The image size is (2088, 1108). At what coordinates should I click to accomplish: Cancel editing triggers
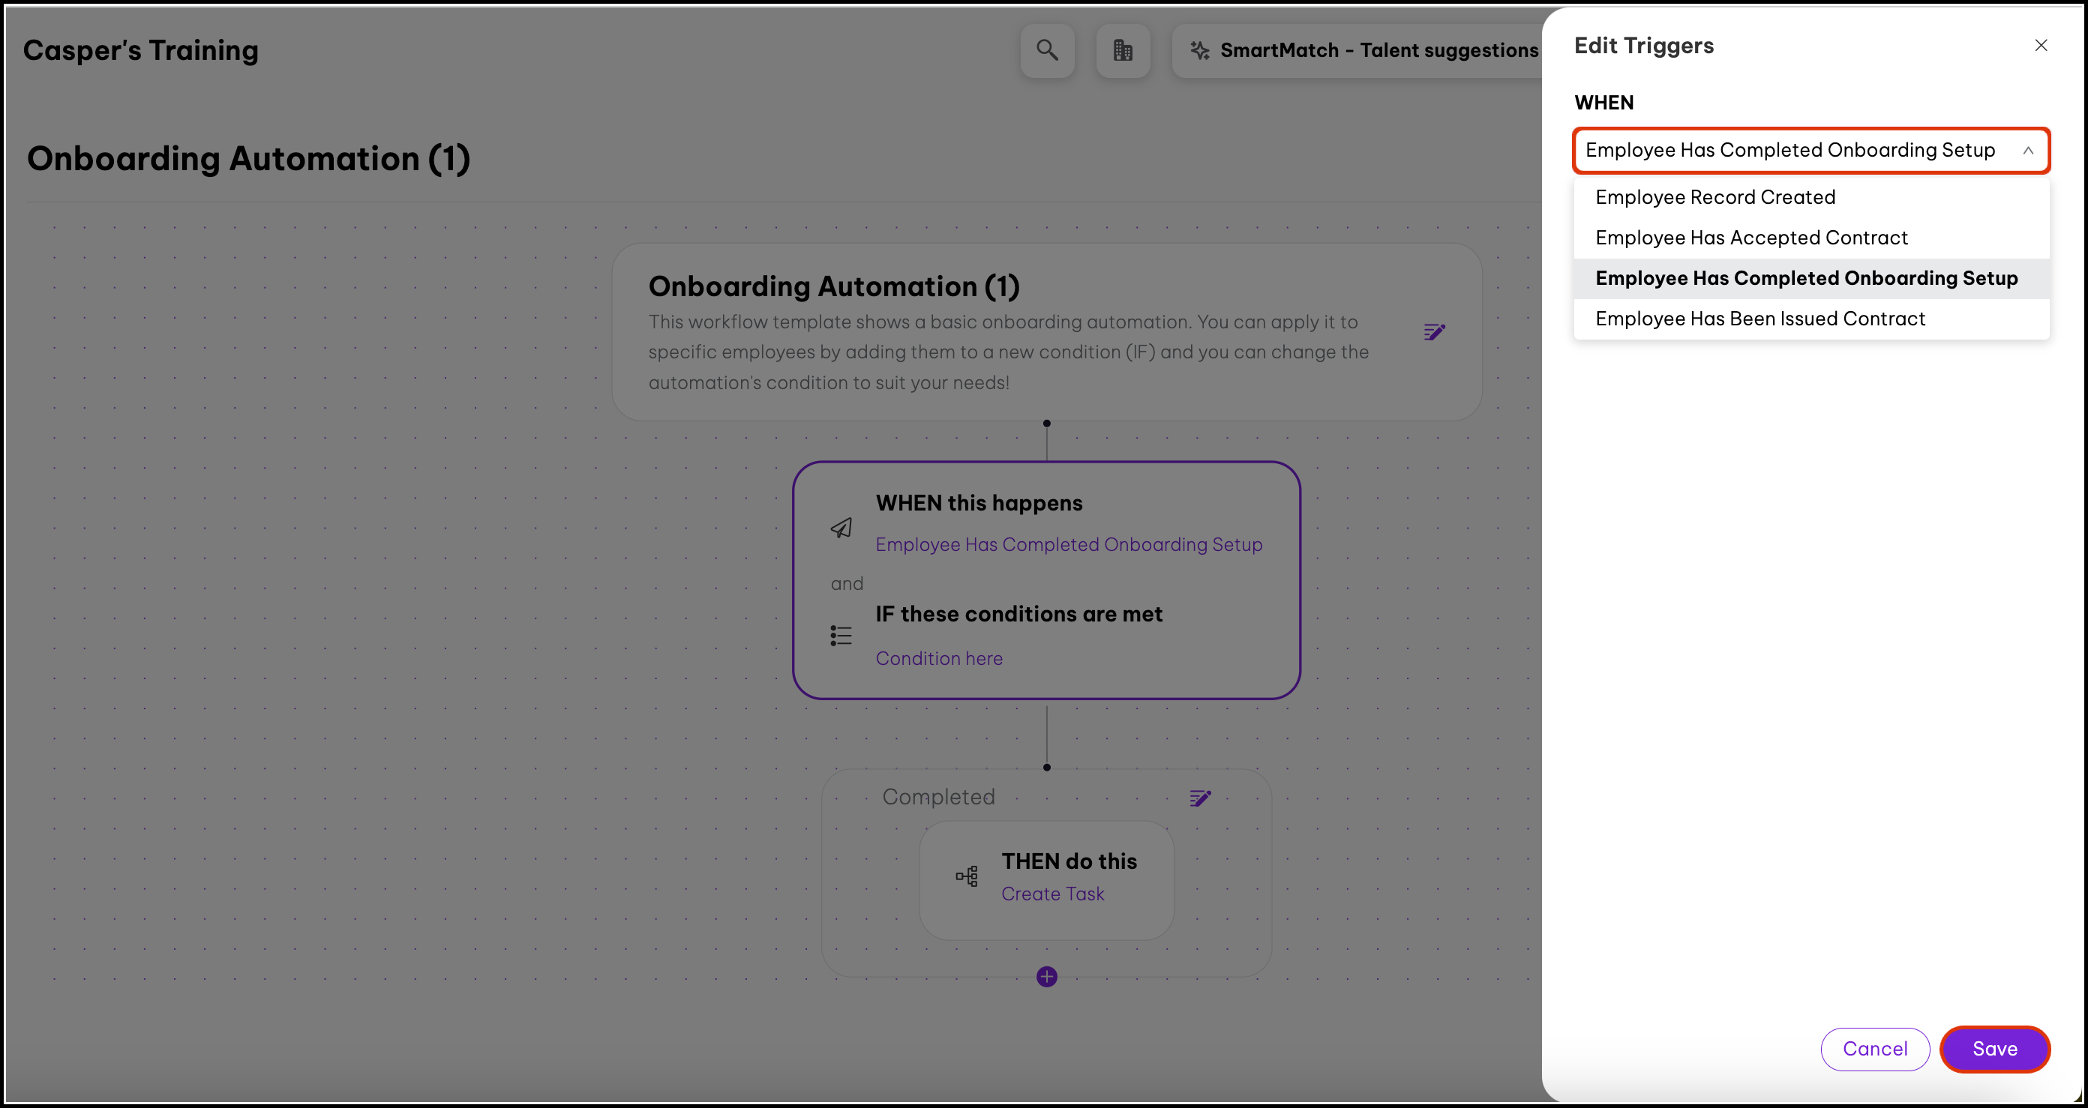tap(1874, 1049)
